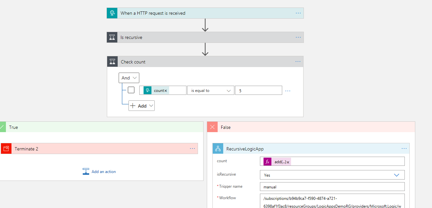This screenshot has height=208, width=432.
Task: Open ellipsis menu on HTTP request trigger
Action: coord(298,13)
